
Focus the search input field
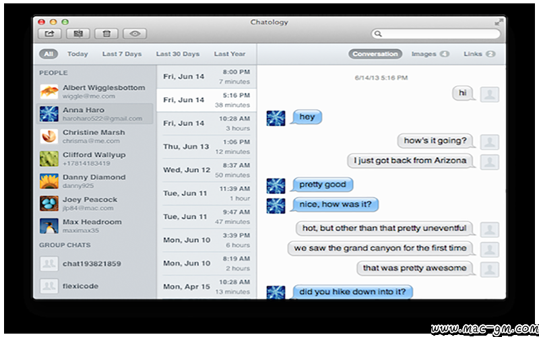pos(436,34)
